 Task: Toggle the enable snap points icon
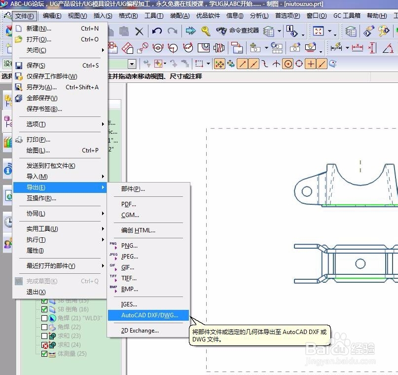pos(219,64)
